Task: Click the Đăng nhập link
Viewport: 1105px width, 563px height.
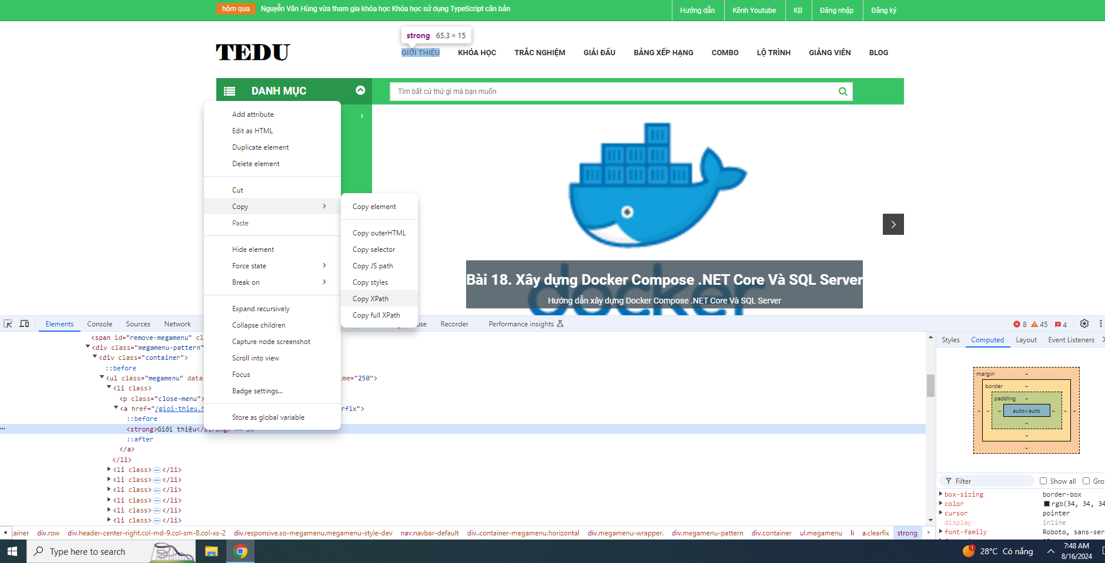Action: coord(836,11)
